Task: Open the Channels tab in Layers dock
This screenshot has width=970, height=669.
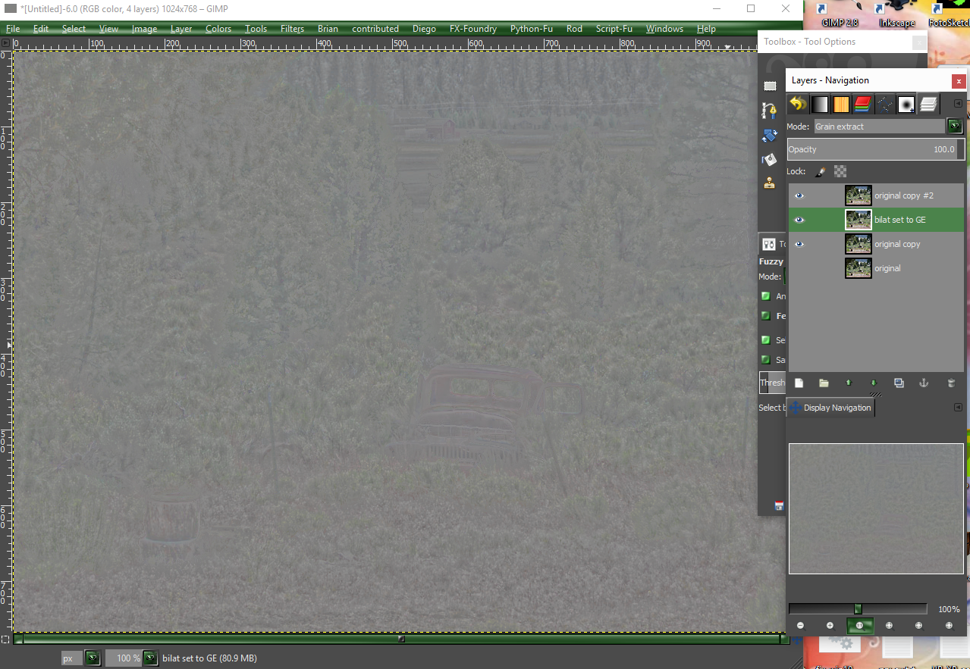Action: pyautogui.click(x=862, y=104)
